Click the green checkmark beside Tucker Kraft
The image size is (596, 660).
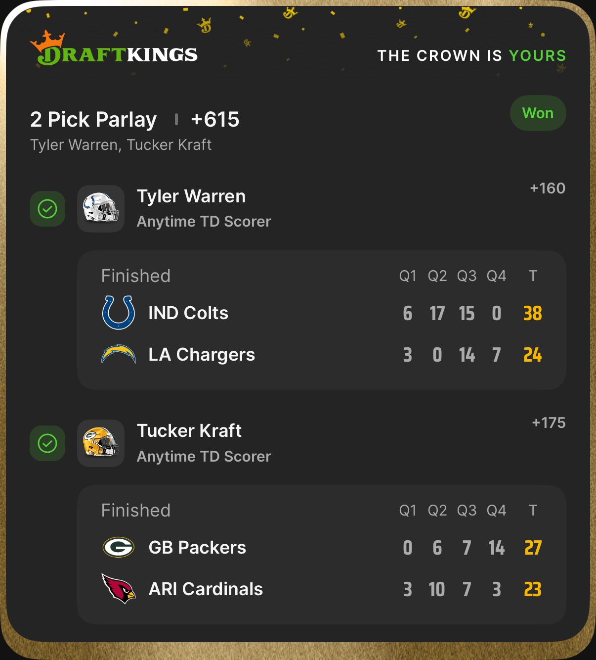tap(47, 443)
